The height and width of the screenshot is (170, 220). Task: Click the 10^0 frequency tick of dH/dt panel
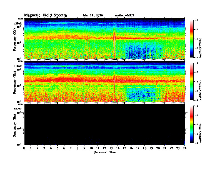coord(19,43)
